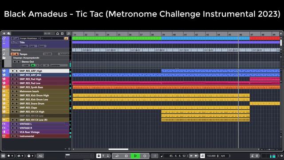Select the SMP_RES_Pad High pink clip
The image size is (284, 160).
(265, 79)
